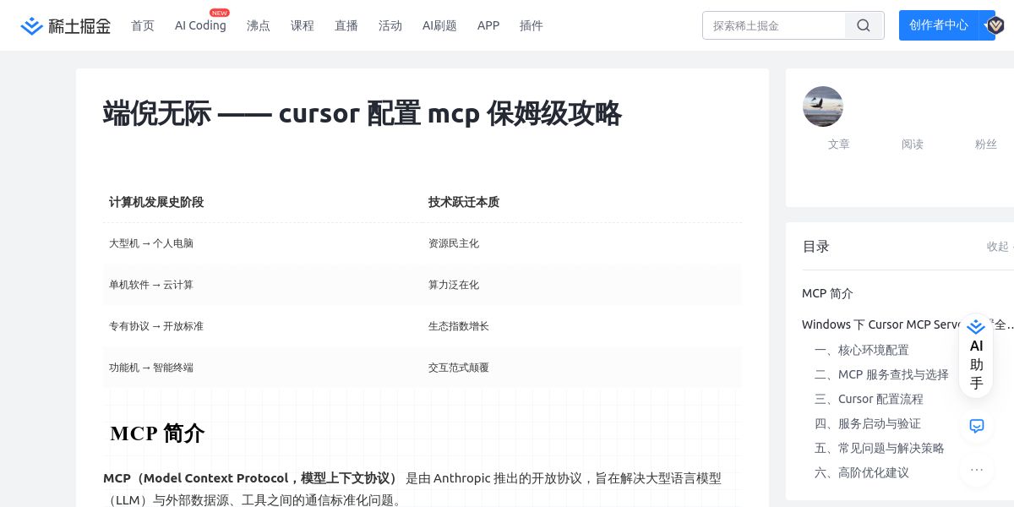Collapse the 目录 panel via 收起
The width and height of the screenshot is (1014, 507).
point(998,247)
